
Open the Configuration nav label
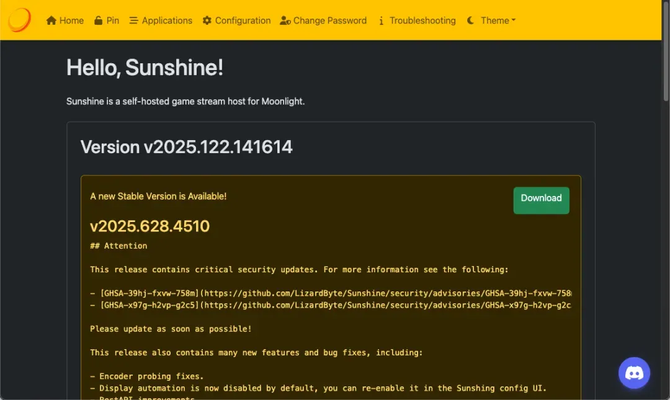click(243, 20)
